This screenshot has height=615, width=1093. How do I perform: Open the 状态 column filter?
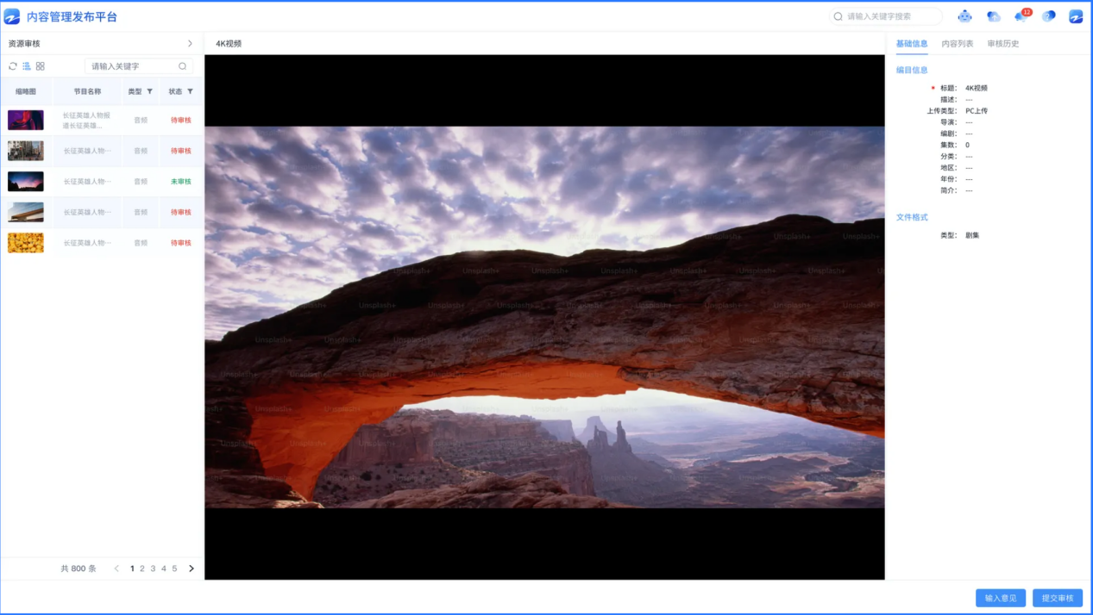click(190, 91)
